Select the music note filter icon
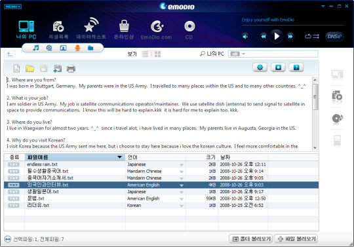 [x=36, y=48]
